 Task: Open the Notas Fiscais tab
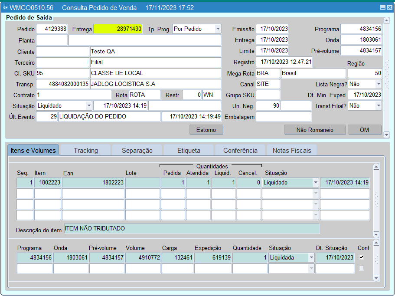click(291, 150)
